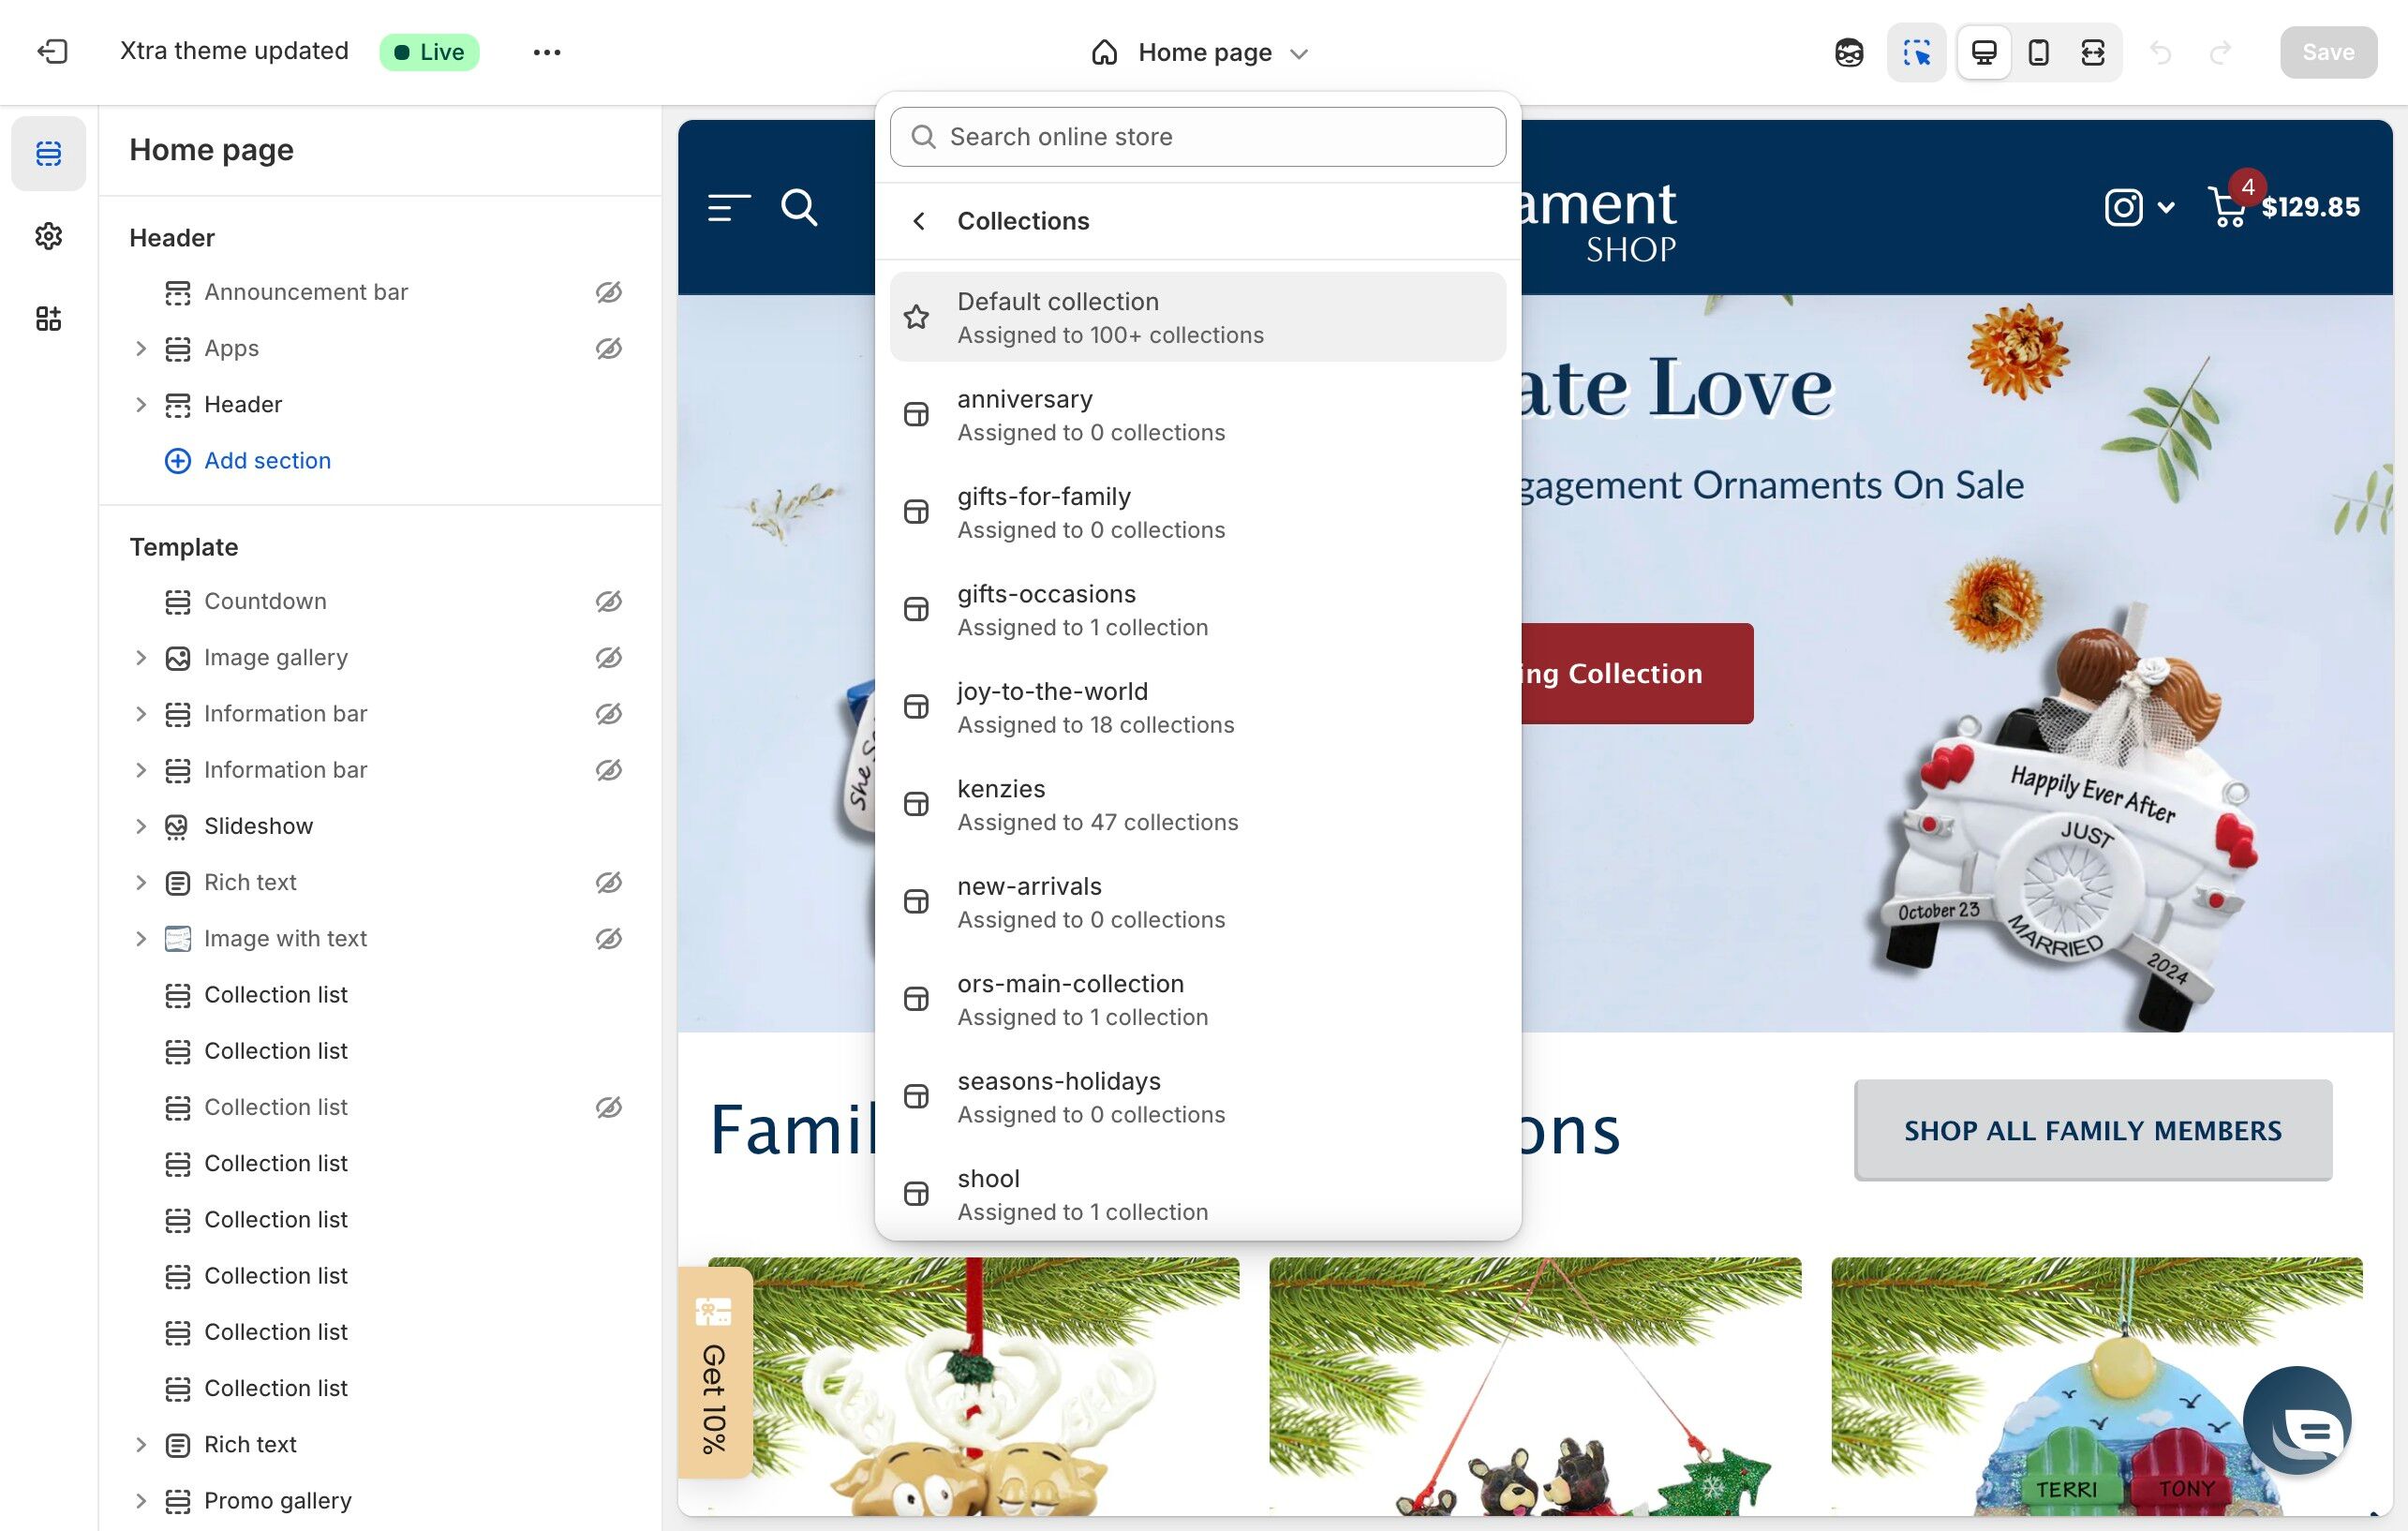This screenshot has height=1531, width=2408.
Task: Open the three-dot theme actions menu
Action: (x=546, y=52)
